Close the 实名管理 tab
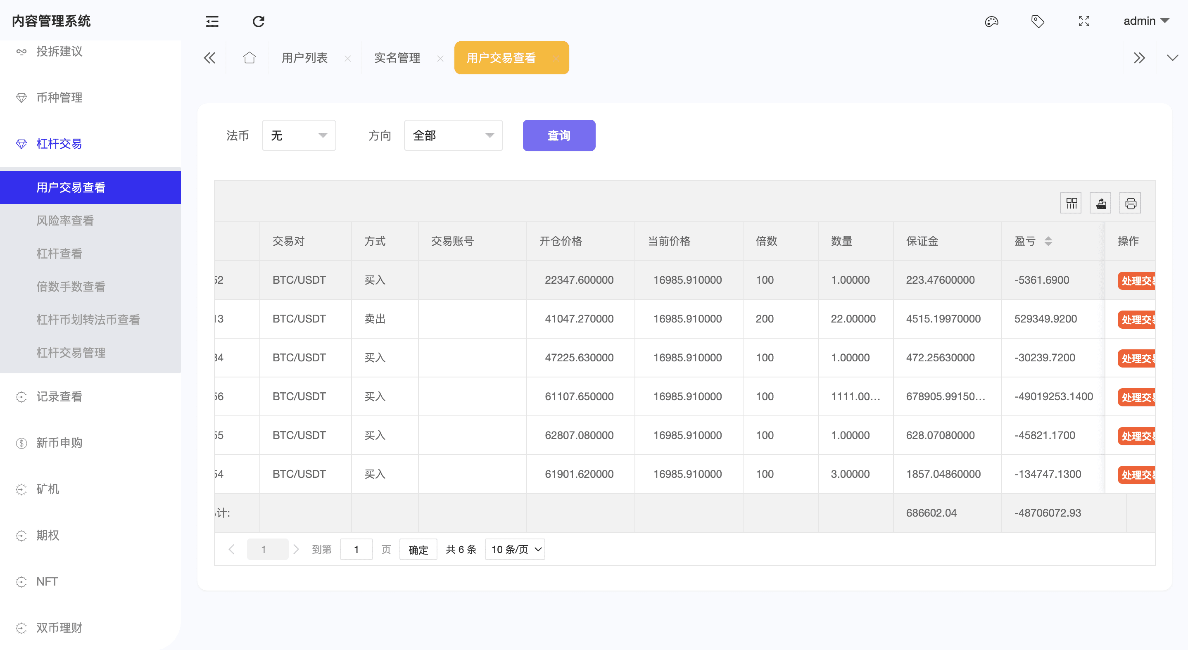This screenshot has width=1188, height=650. coord(440,59)
